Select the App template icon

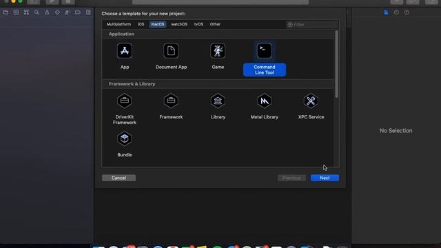coord(125,51)
